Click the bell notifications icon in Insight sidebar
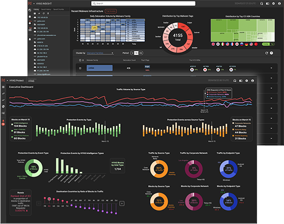The image size is (284, 224). tap(30, 39)
